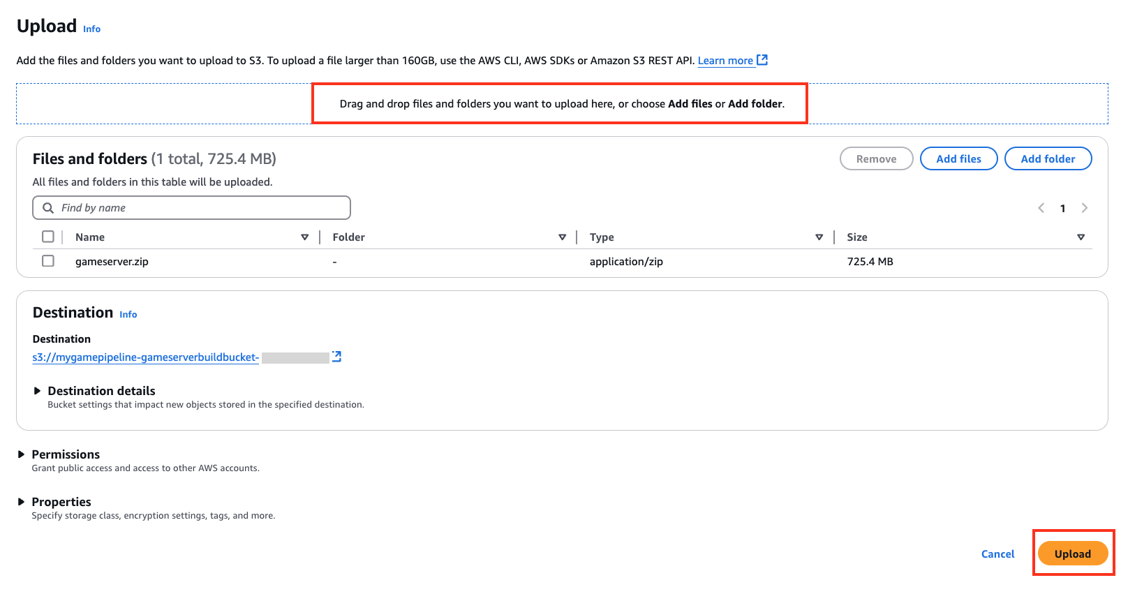1121x594 pixels.
Task: Click the drag and drop upload area
Action: [x=562, y=103]
